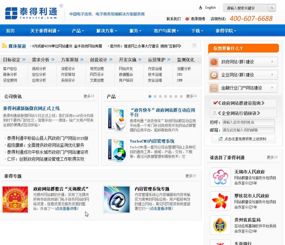The image size is (285, 245).
Task: Click 点击查看详情 under 内容管理系统专题
Action: click(161, 209)
